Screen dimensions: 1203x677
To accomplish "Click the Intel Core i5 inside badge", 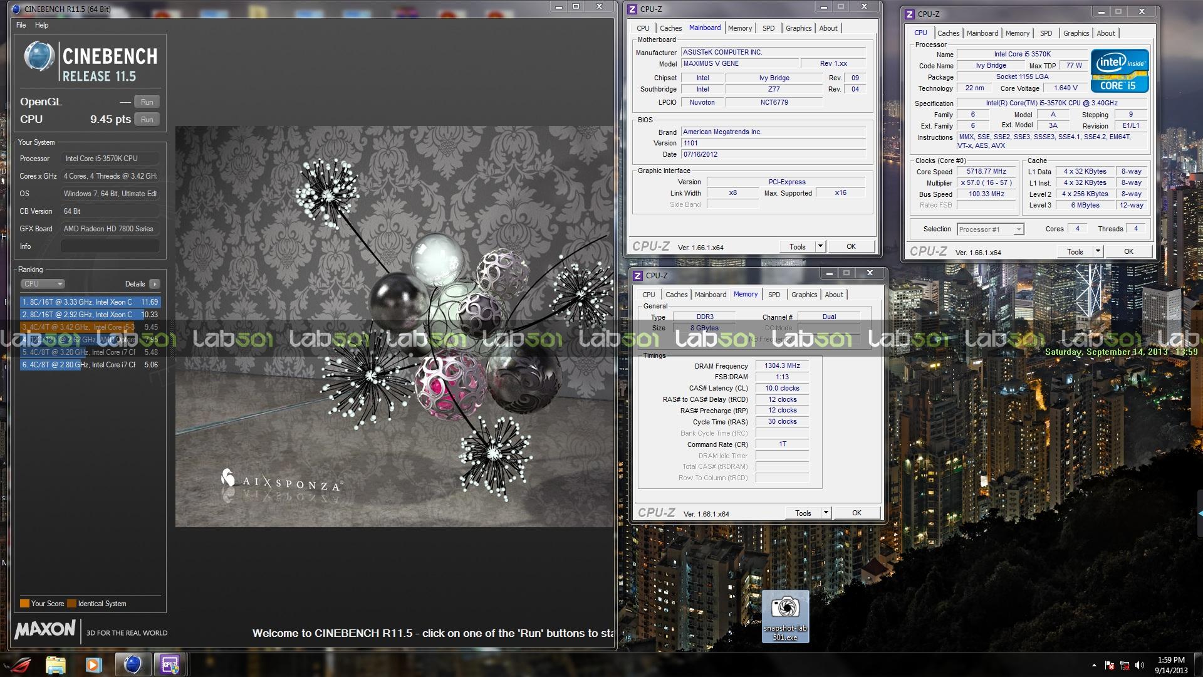I will pos(1120,71).
